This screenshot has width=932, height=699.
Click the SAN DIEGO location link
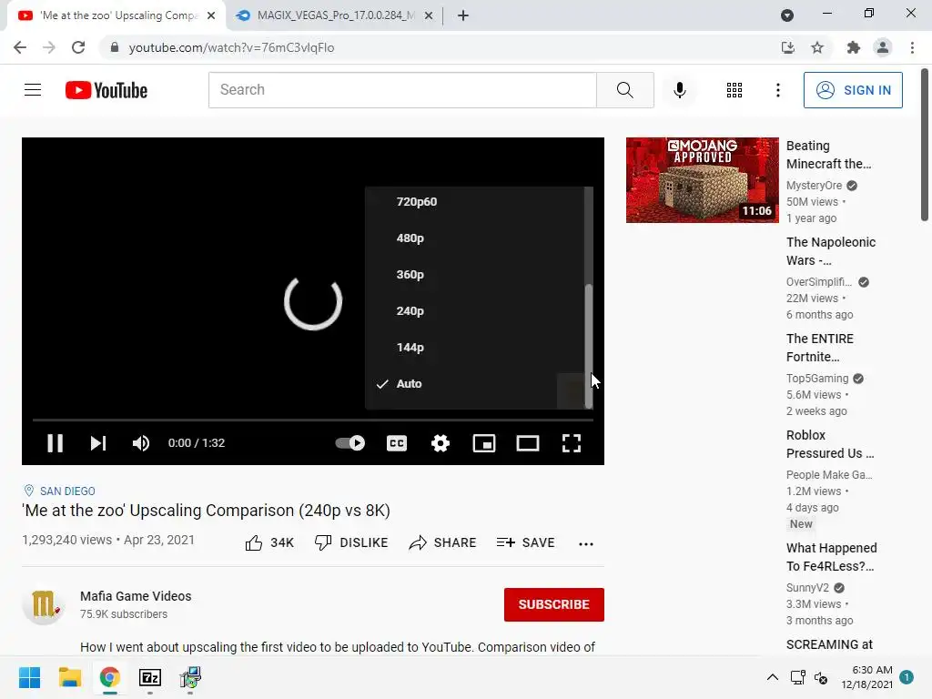pyautogui.click(x=67, y=491)
